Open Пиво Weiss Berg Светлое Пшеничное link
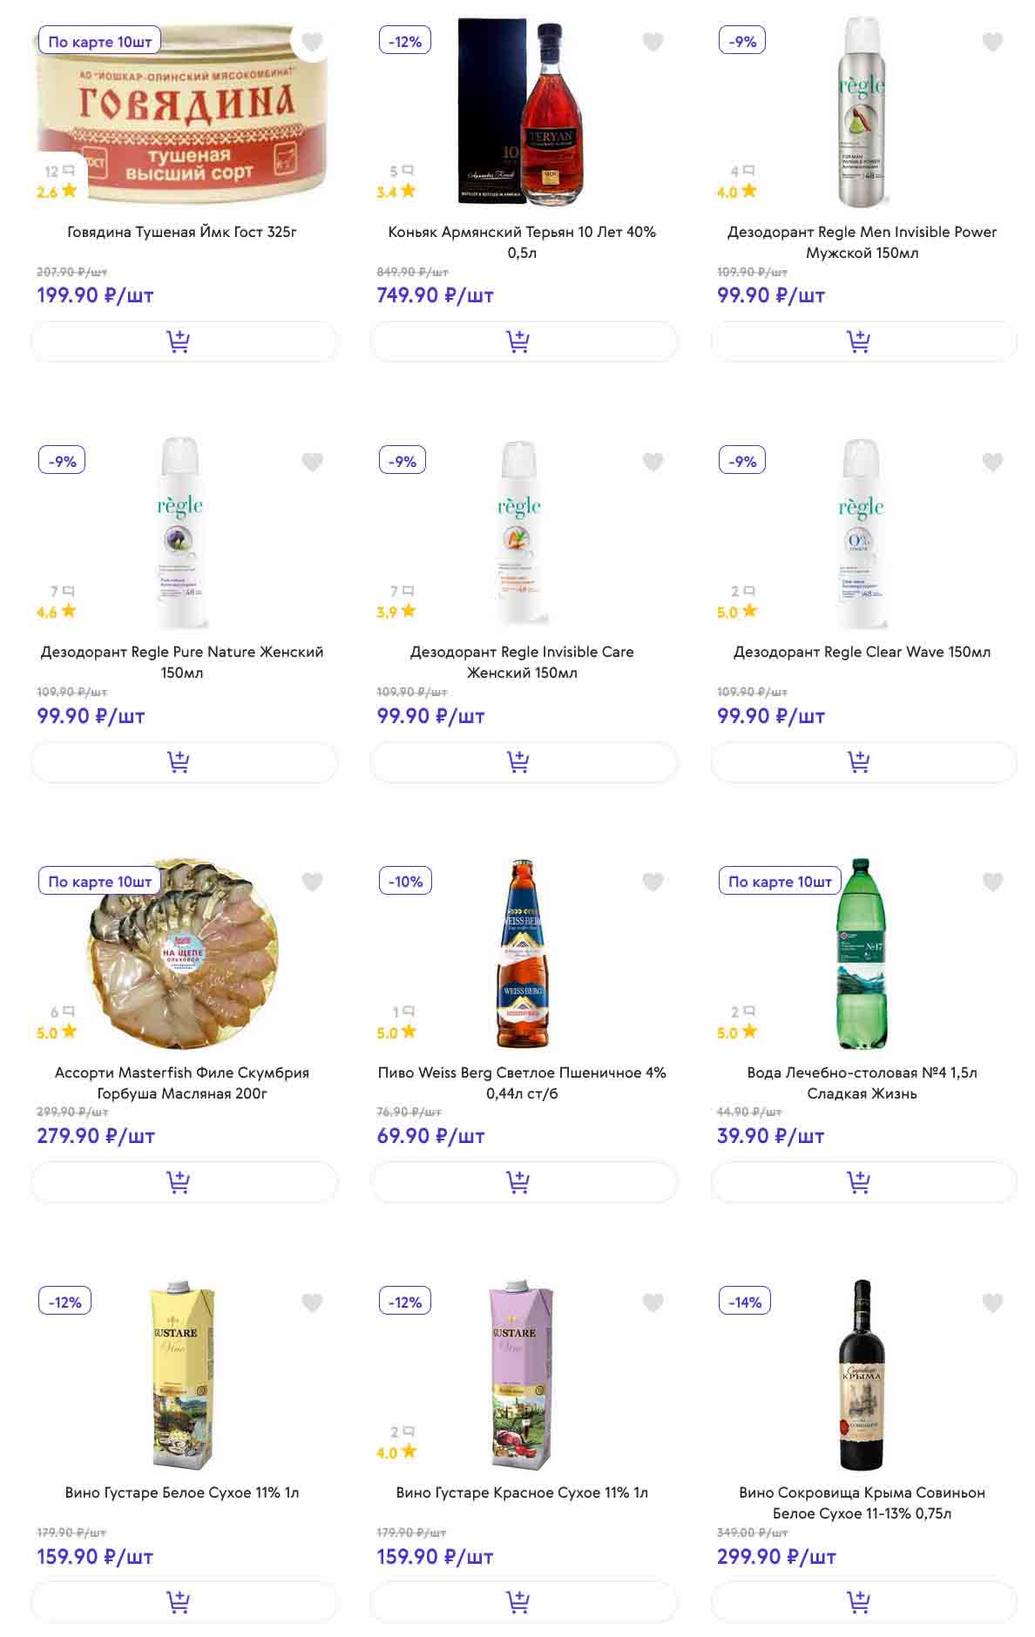Image resolution: width=1035 pixels, height=1637 pixels. coord(522,1083)
